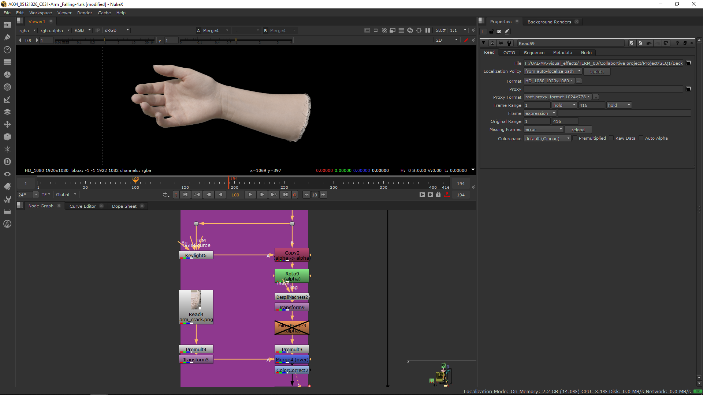Open the 3D nodes cube icon
The height and width of the screenshot is (395, 703).
click(x=7, y=137)
